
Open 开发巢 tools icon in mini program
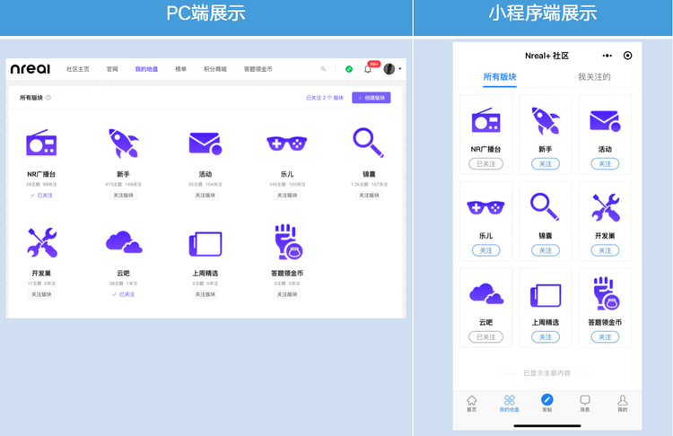point(605,208)
